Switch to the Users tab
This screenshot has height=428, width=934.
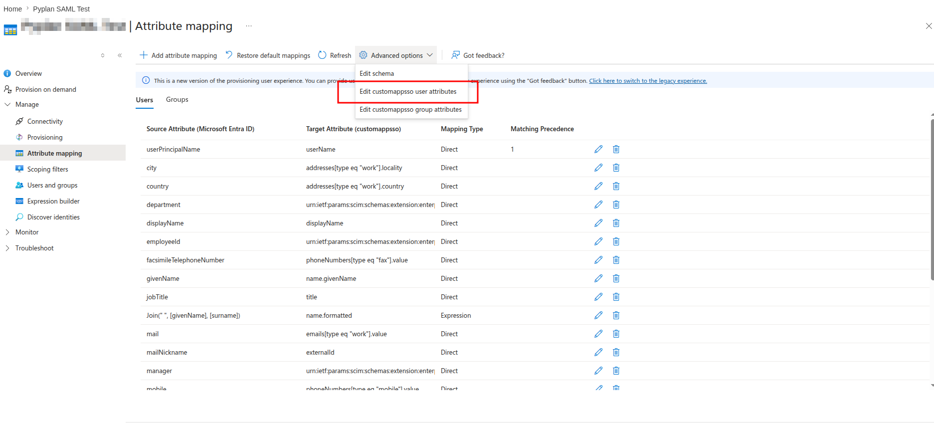(x=145, y=100)
